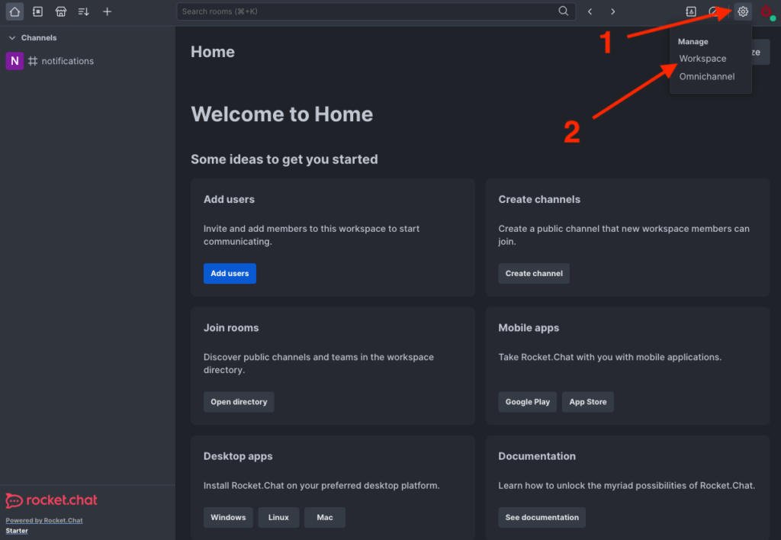Open the Powered by Rocket.Chat link
This screenshot has height=540, width=781.
click(x=44, y=520)
